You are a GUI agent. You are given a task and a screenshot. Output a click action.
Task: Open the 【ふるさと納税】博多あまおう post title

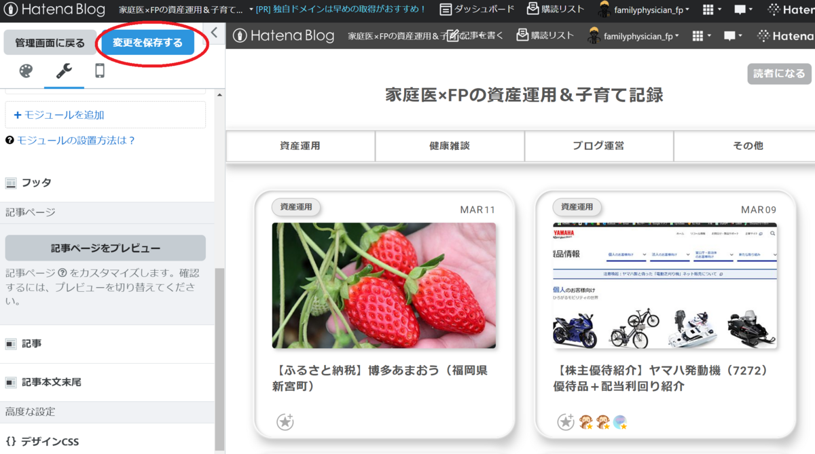(380, 379)
